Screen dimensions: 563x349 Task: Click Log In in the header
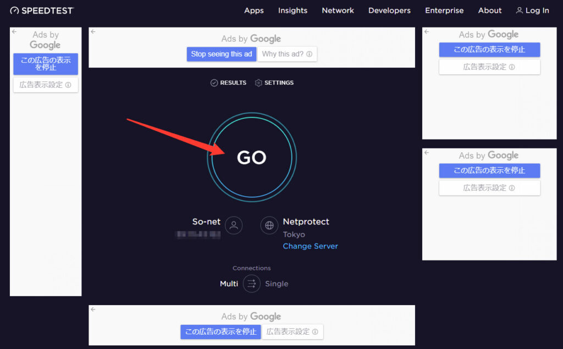tap(532, 10)
